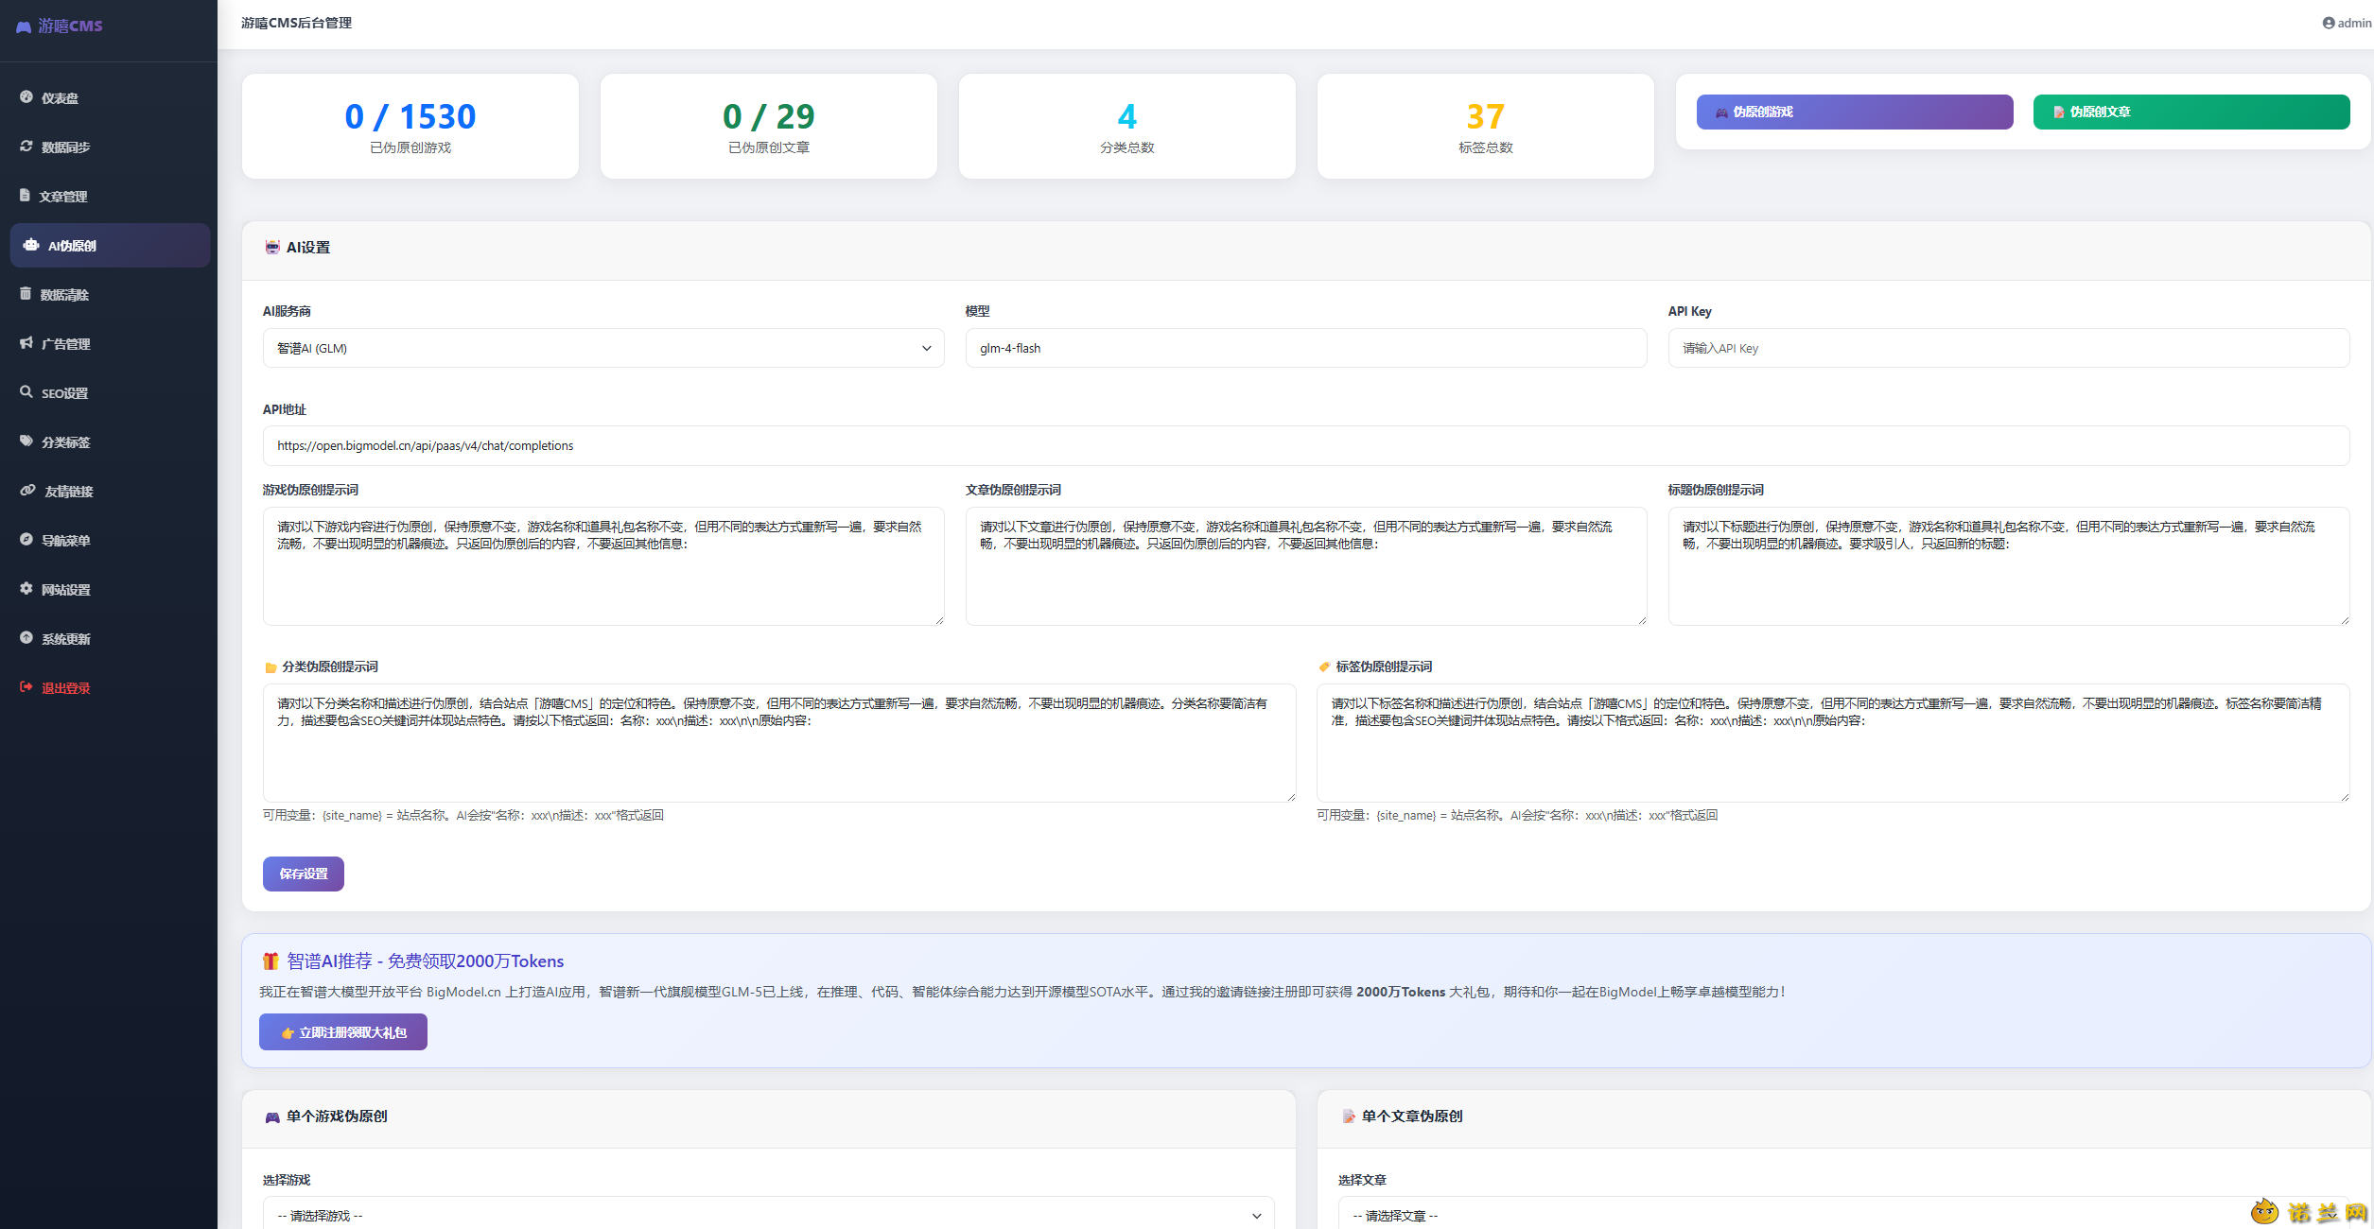Click the 37 标签总数 stat card

1486,126
